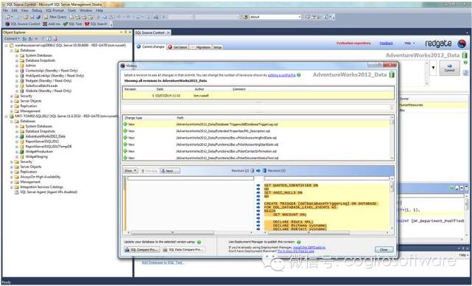The height and width of the screenshot is (286, 472).
Task: Click the install the SSMS add-in link
Action: pyautogui.click(x=309, y=248)
